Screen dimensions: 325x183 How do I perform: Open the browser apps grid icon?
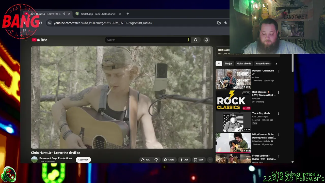25,31
